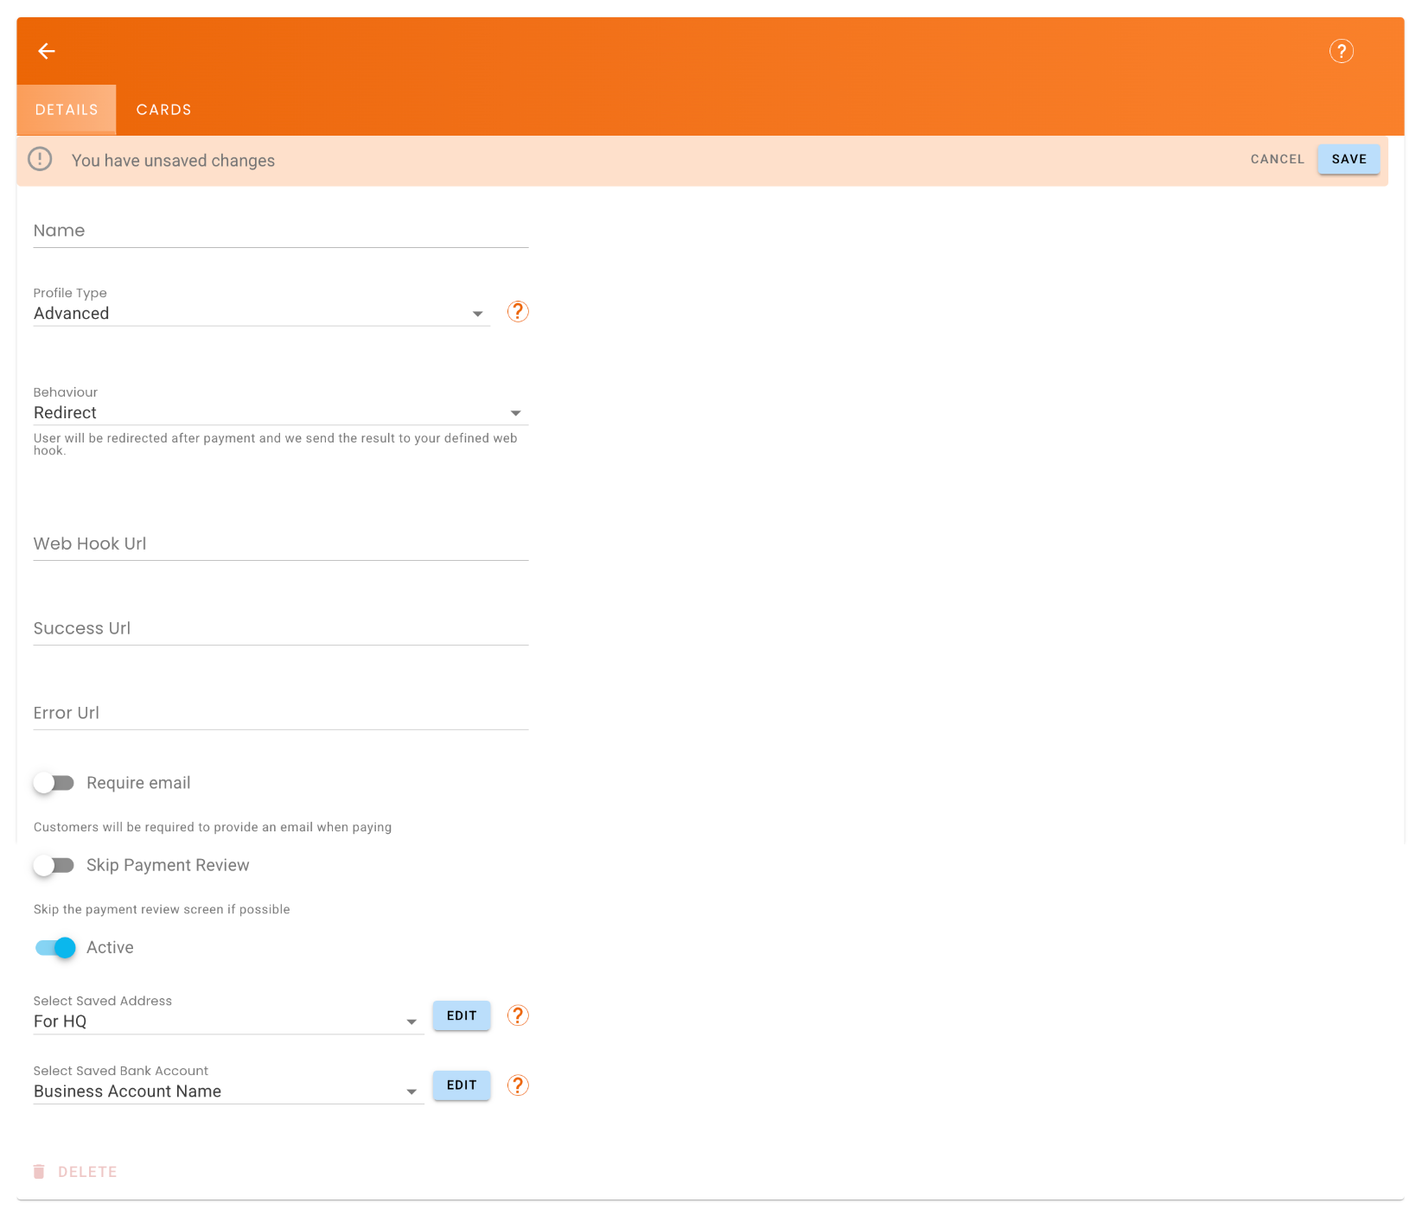The width and height of the screenshot is (1416, 1228).
Task: Switch to the Cards tab
Action: tap(163, 110)
